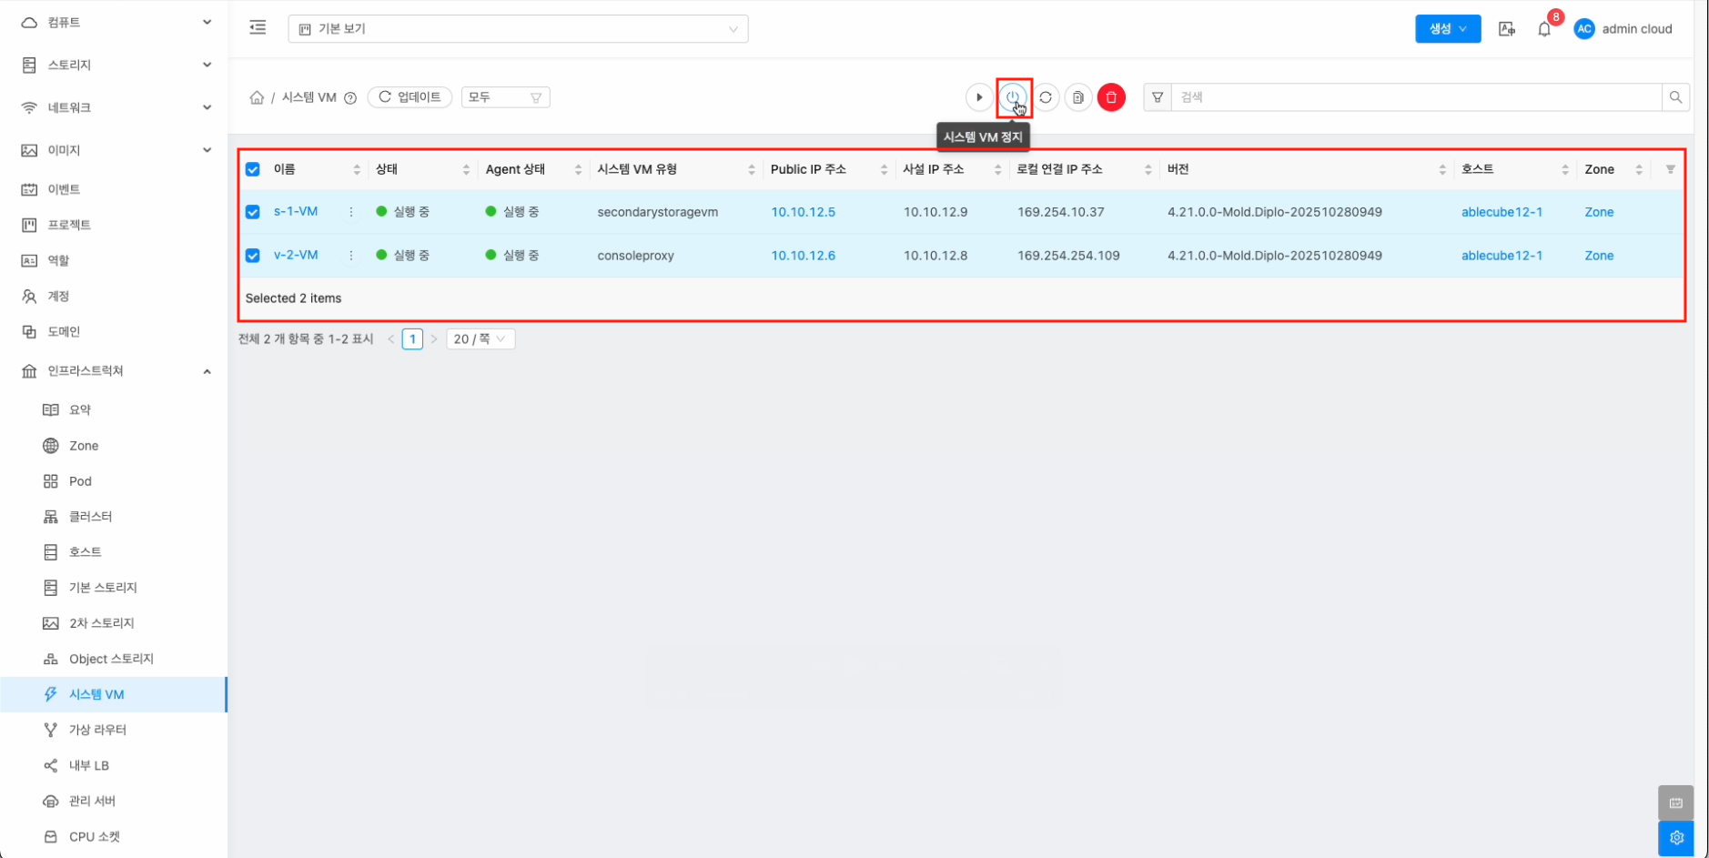Screen dimensions: 1709x858
Task: Open the 20 / 쪽 page size dropdown
Action: 480,339
